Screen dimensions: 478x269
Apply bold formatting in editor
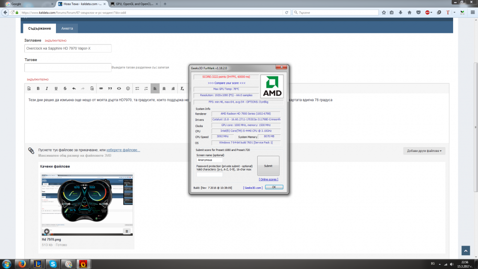pyautogui.click(x=38, y=89)
